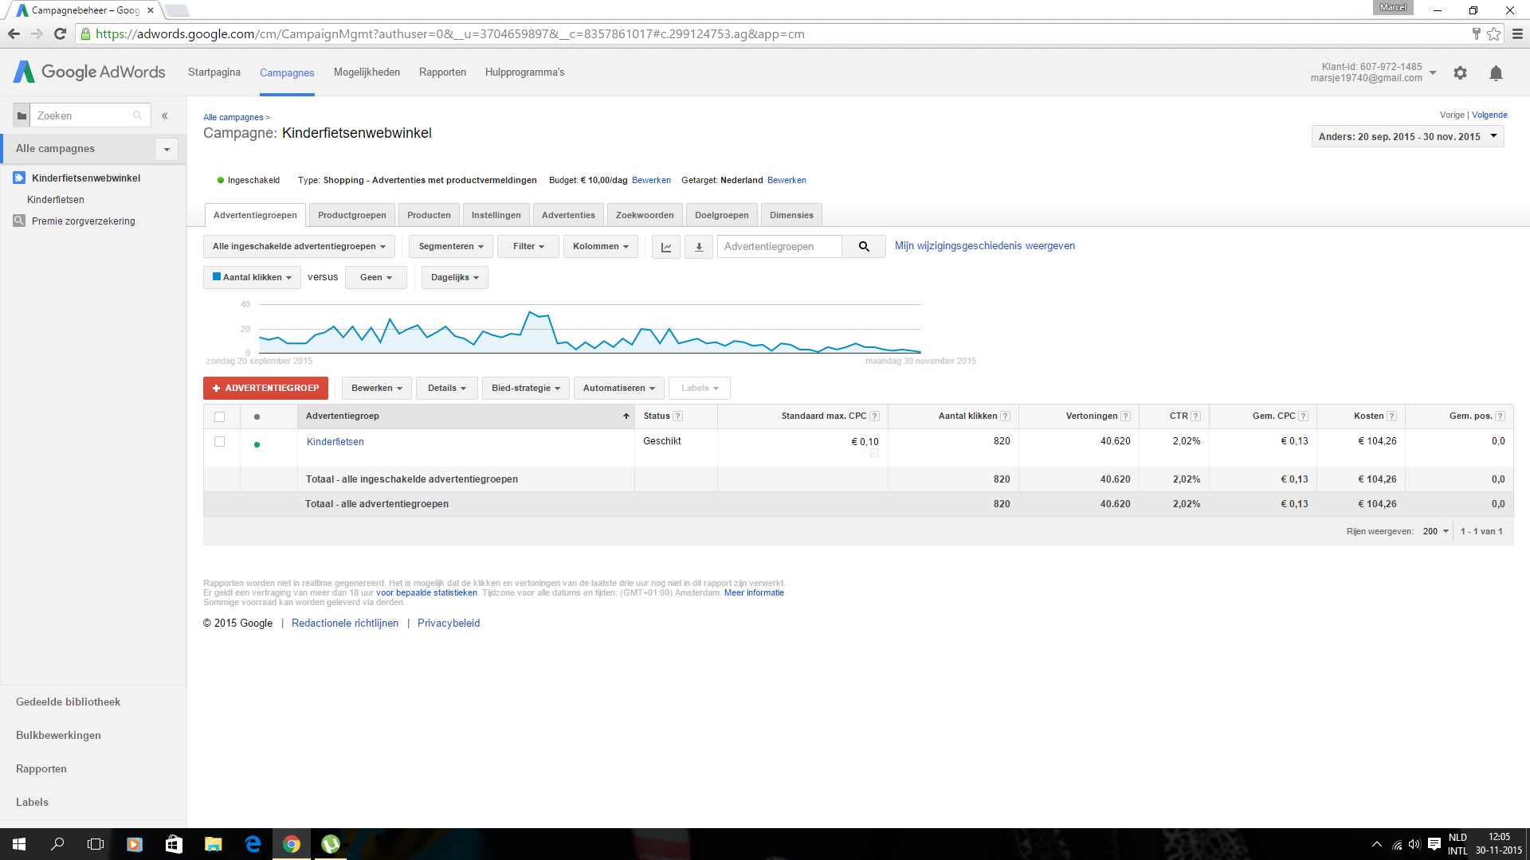This screenshot has height=860, width=1530.
Task: Click Premie zorgverzekering search campaign icon
Action: point(20,221)
